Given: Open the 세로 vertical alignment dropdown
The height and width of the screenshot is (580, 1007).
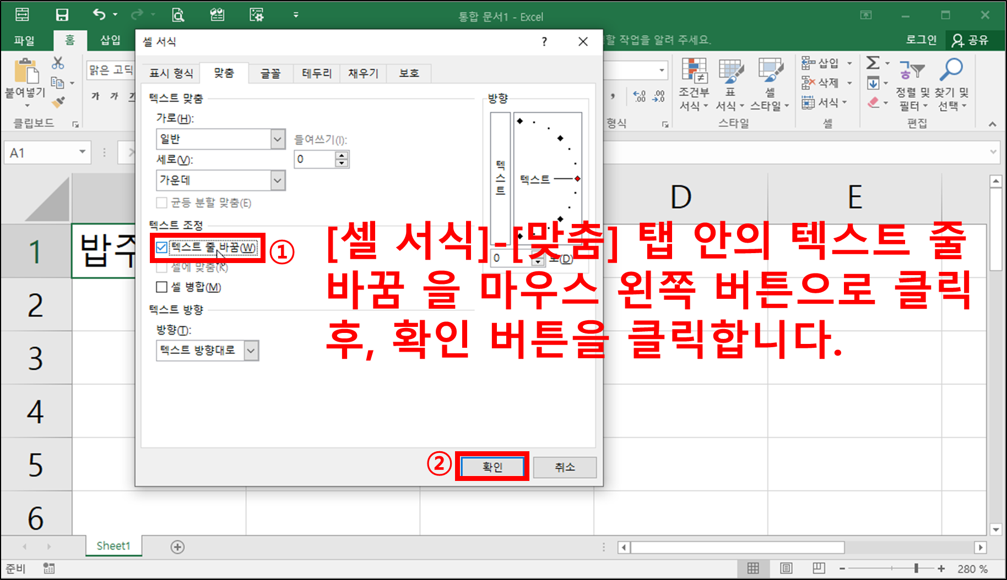Looking at the screenshot, I should click(279, 180).
